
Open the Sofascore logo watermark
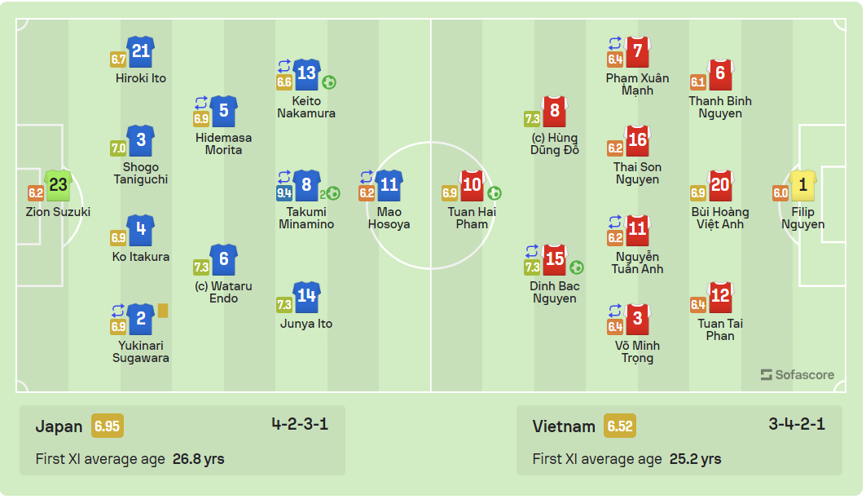797,375
